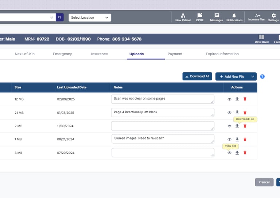The image size is (280, 198).
Task: Expand the Add New File dropdown arrow
Action: click(253, 77)
